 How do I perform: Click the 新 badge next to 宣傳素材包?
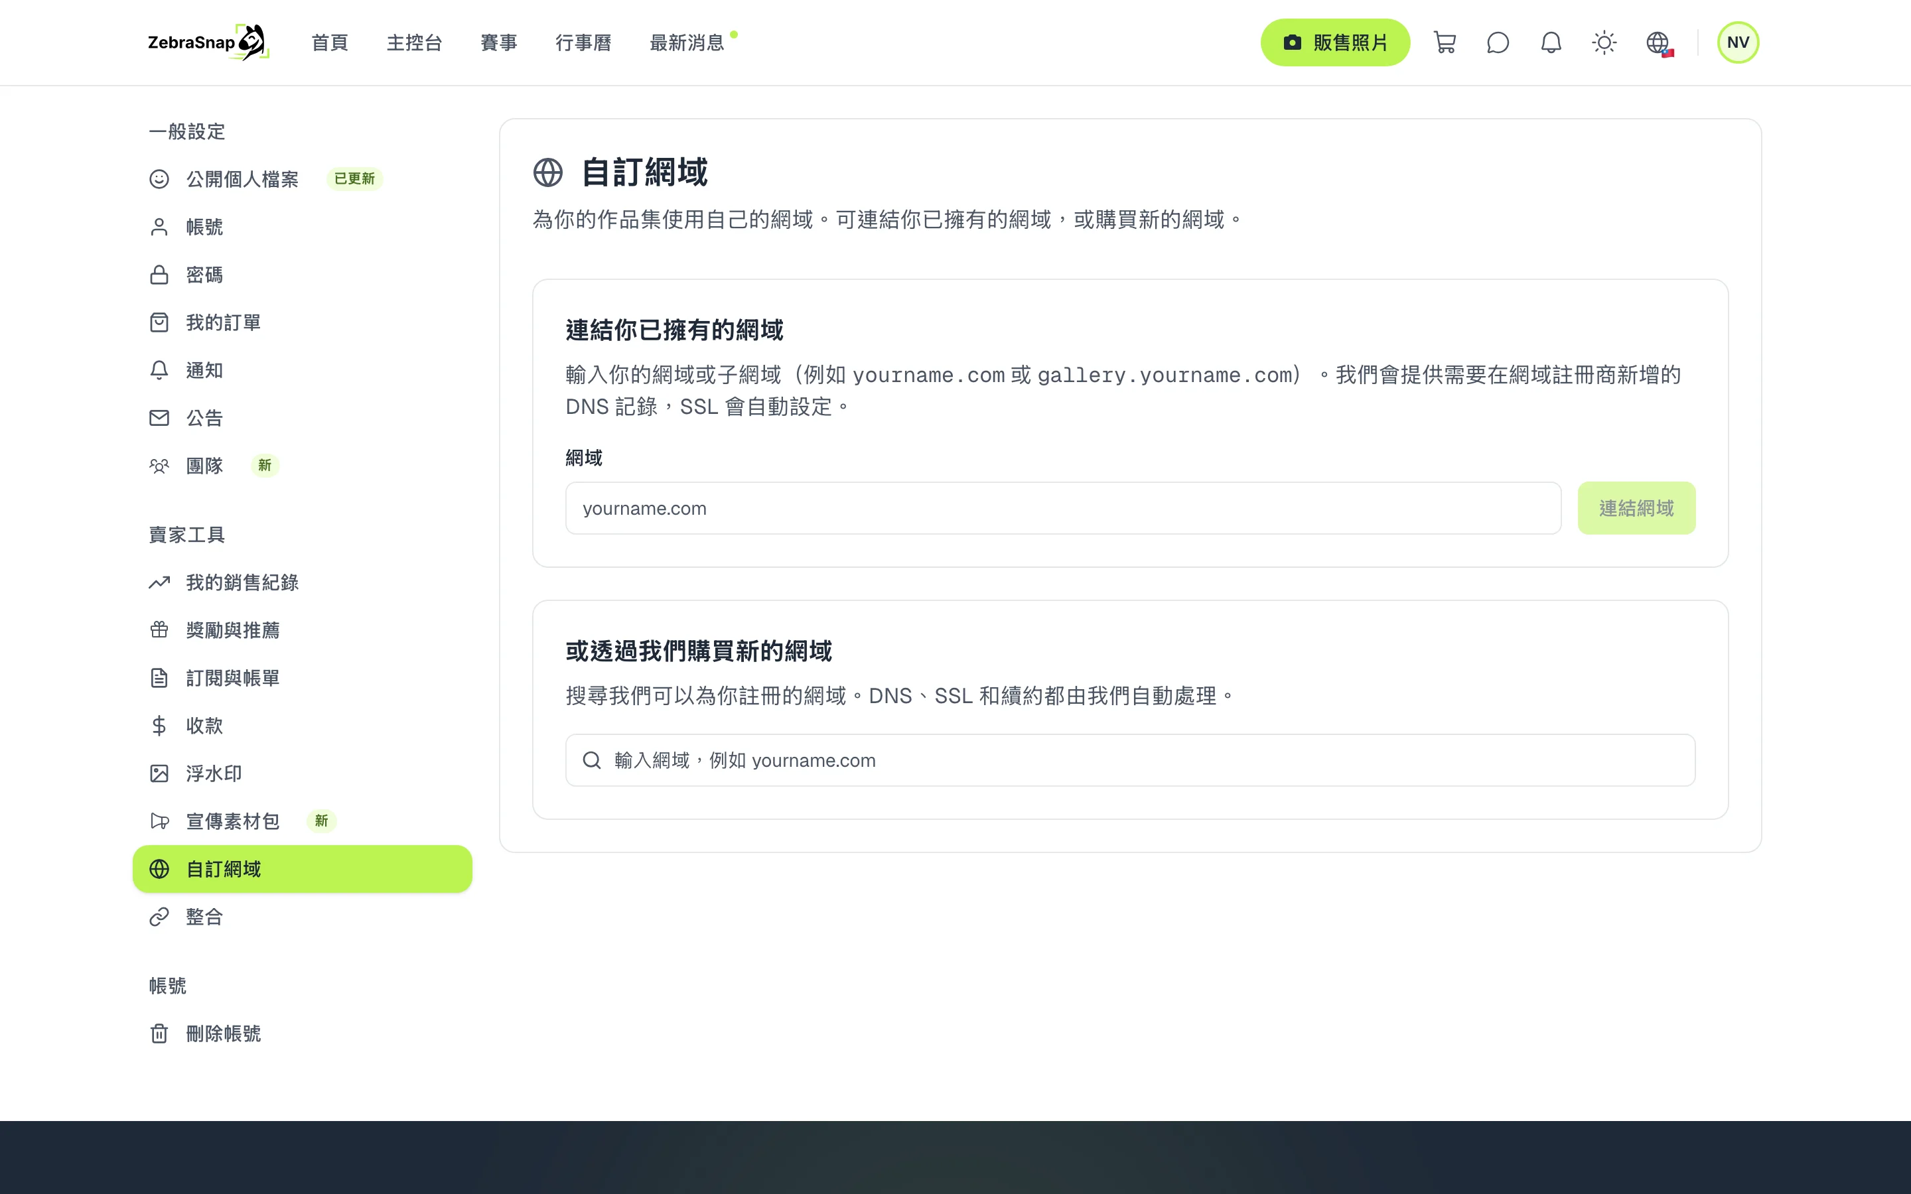(x=321, y=821)
